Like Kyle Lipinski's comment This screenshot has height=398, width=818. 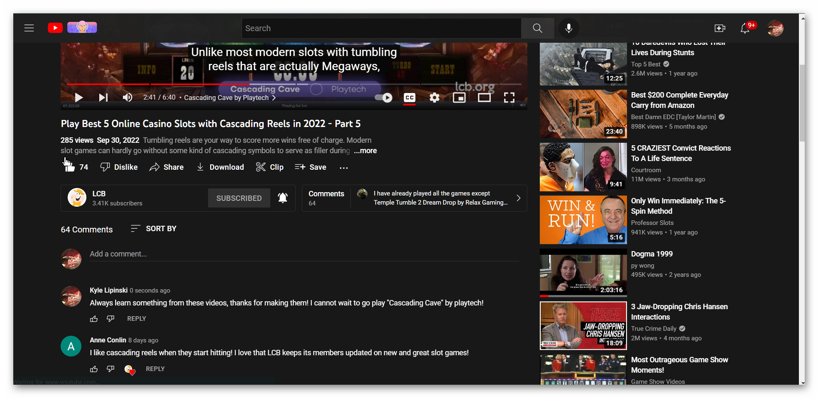94,319
